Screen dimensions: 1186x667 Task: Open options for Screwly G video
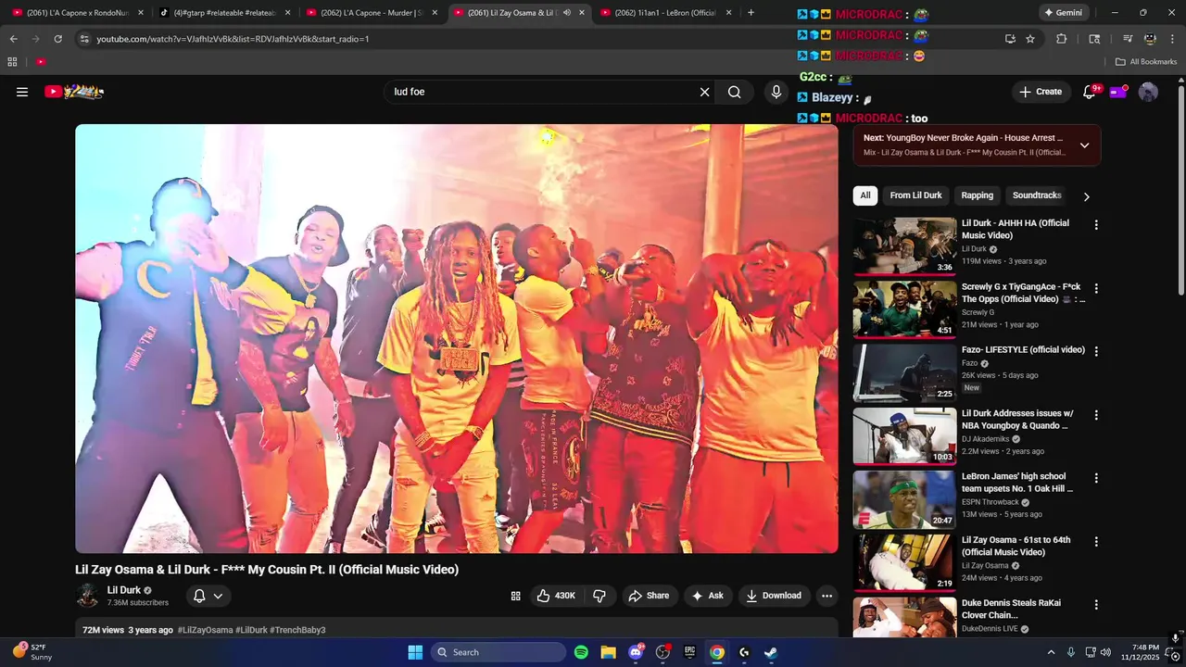coord(1096,288)
